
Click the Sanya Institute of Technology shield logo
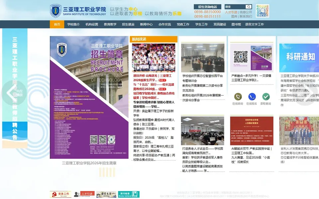point(55,11)
